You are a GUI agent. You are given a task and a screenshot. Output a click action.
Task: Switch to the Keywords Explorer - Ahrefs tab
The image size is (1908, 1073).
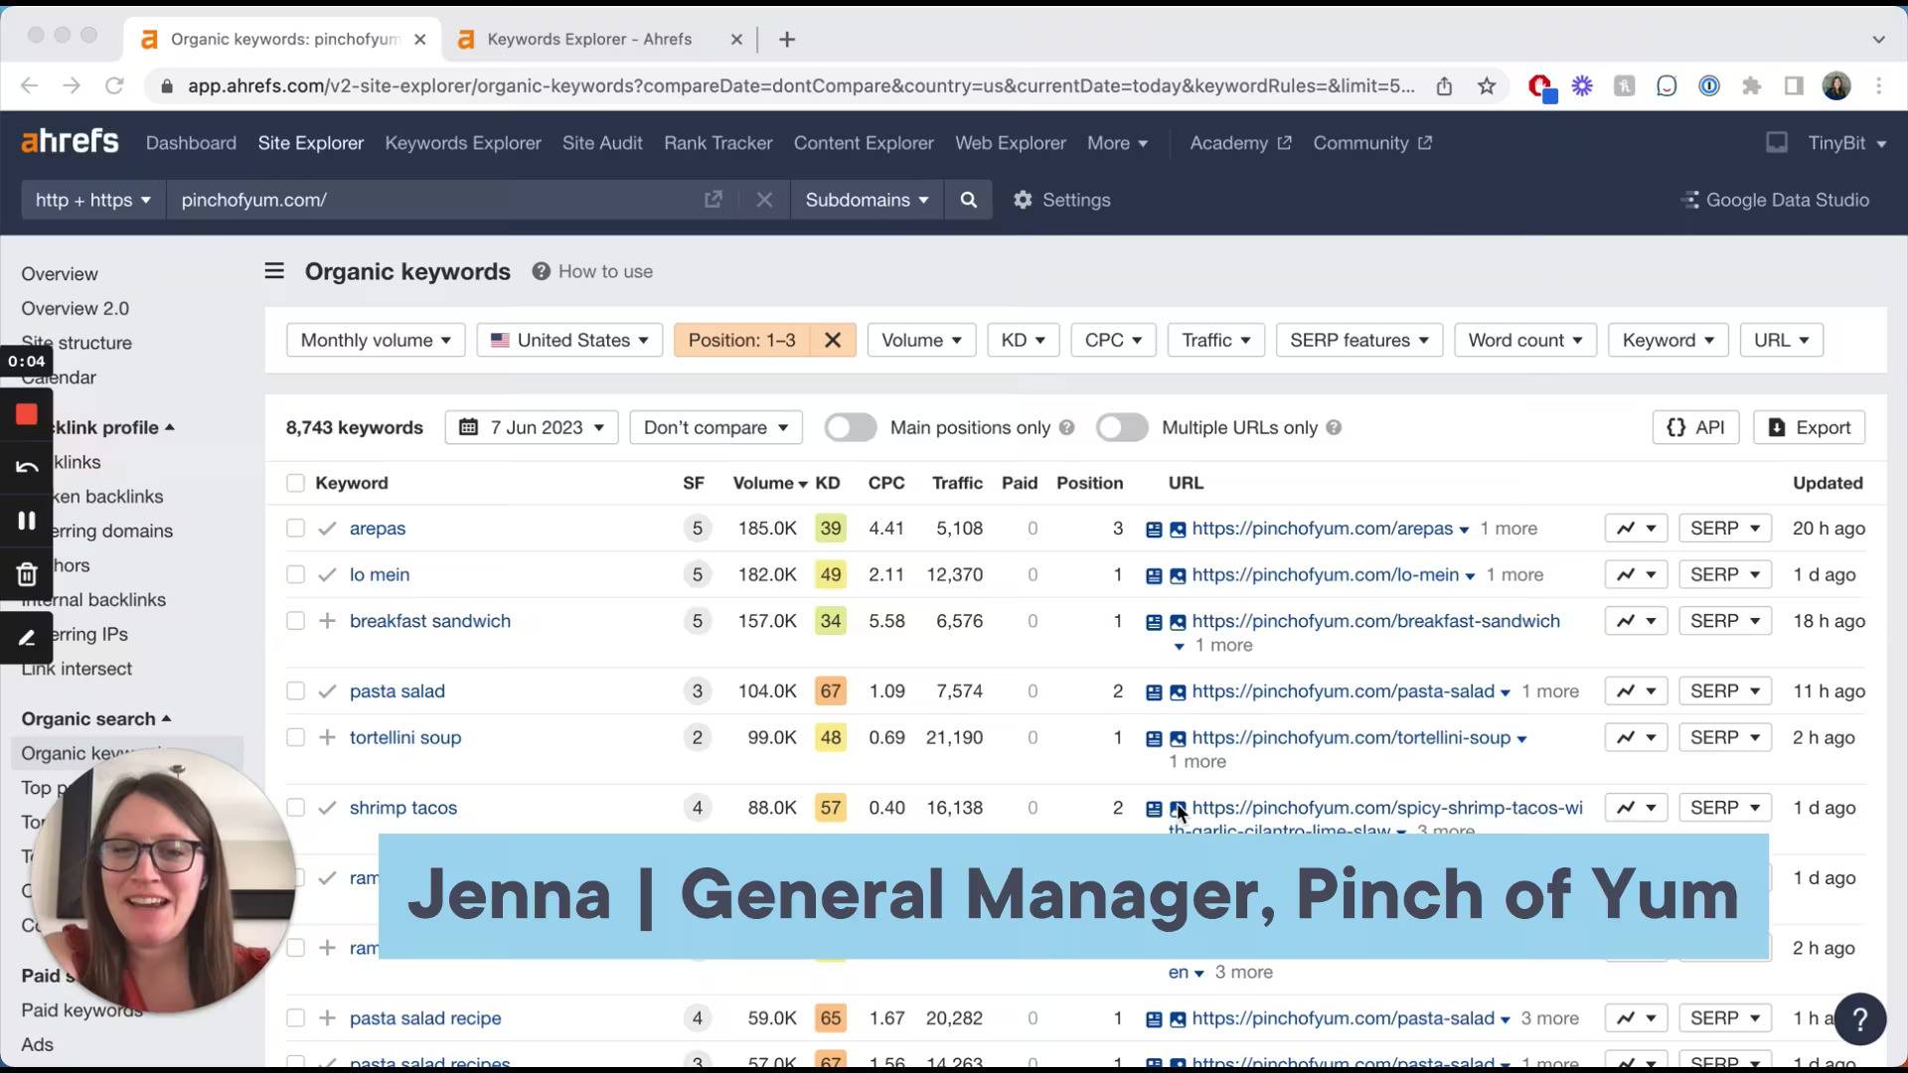[x=589, y=40]
